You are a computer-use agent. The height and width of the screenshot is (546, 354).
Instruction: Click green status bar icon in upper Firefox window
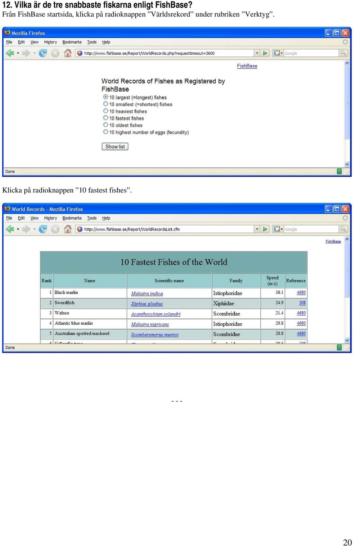click(339, 171)
